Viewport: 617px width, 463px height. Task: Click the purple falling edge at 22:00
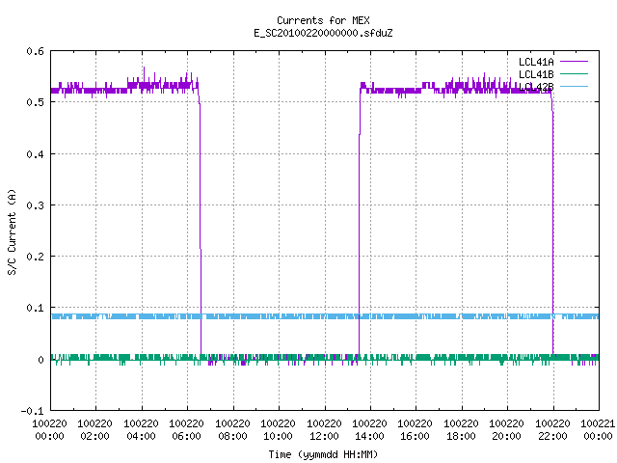click(552, 229)
